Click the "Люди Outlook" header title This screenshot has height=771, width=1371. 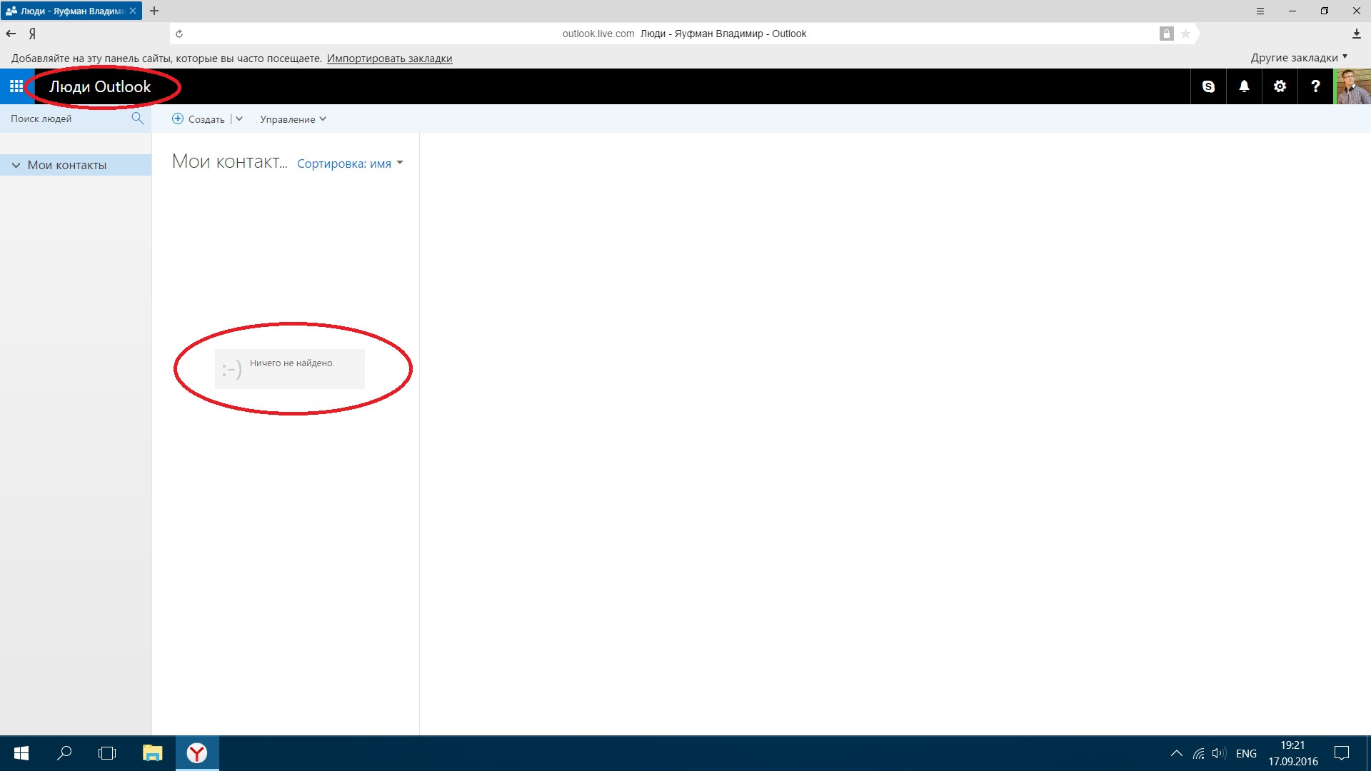click(100, 86)
